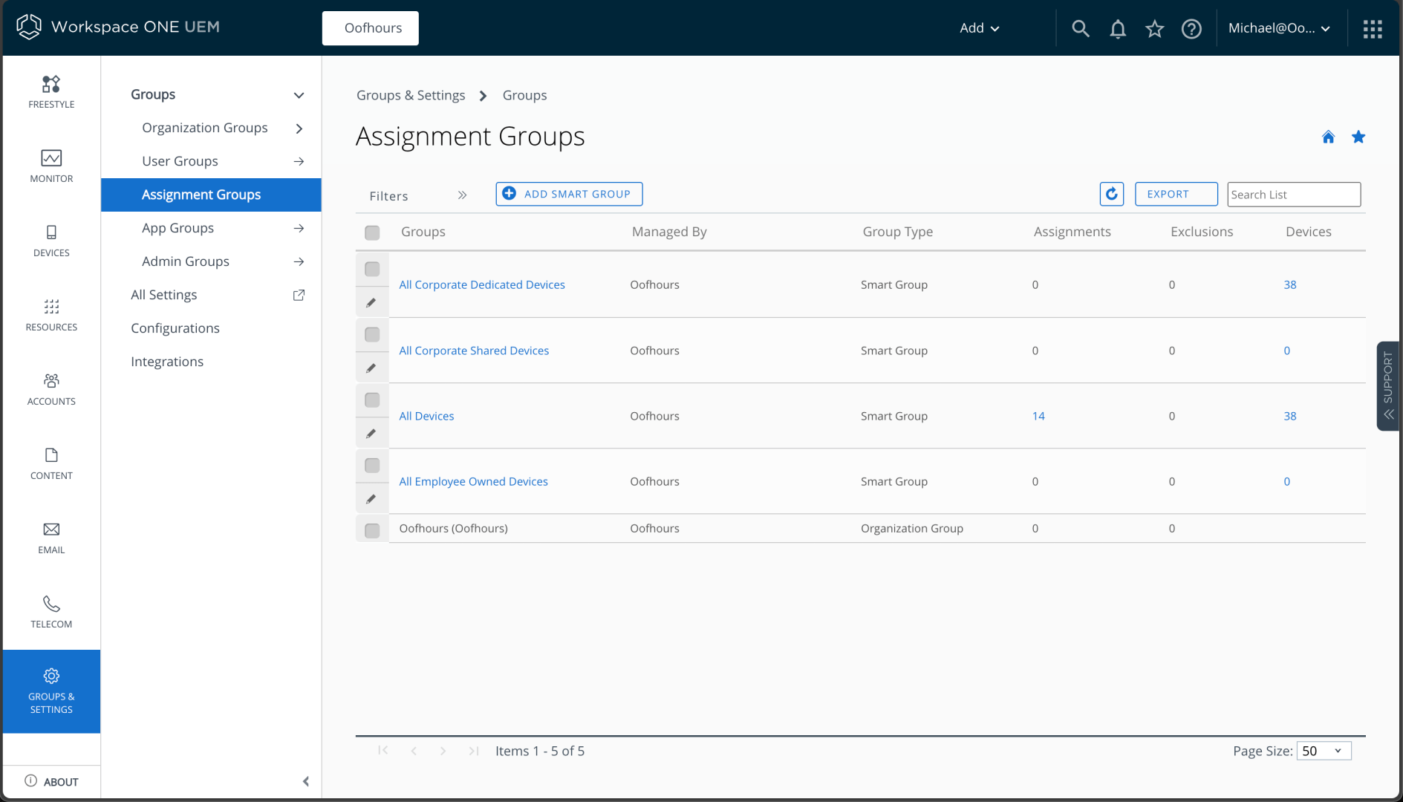
Task: Click the Search List input field
Action: click(1293, 195)
